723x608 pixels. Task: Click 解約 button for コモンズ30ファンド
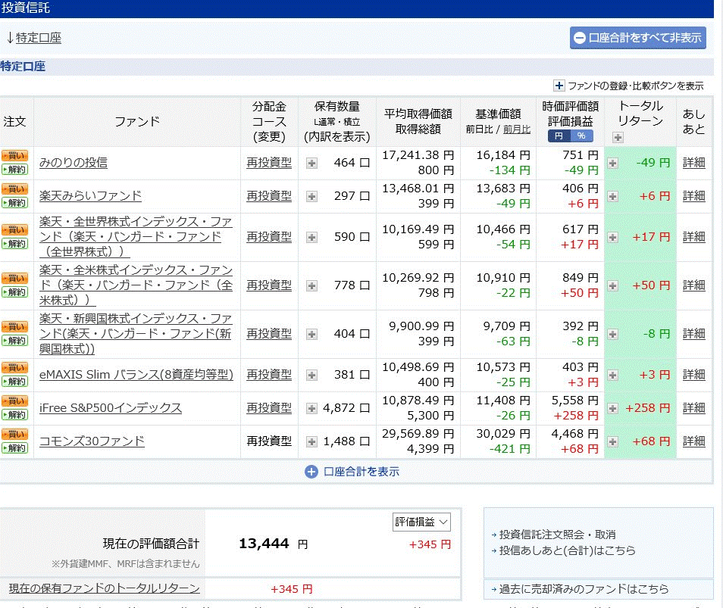point(14,447)
